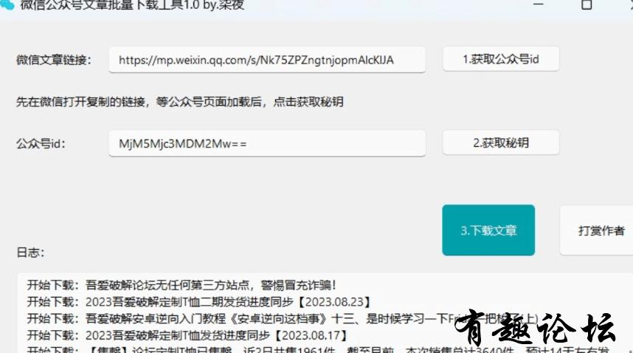The image size is (633, 353).
Task: Click the 1.获取公众号id button
Action: [x=501, y=59]
